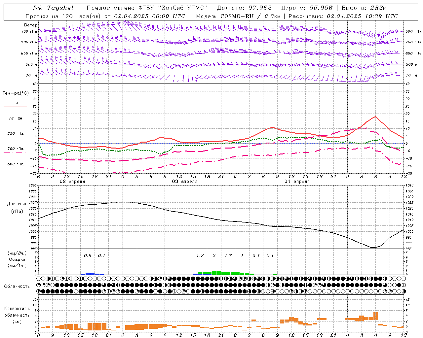Click the Ветер panel label
The image size is (423, 338).
point(31,25)
